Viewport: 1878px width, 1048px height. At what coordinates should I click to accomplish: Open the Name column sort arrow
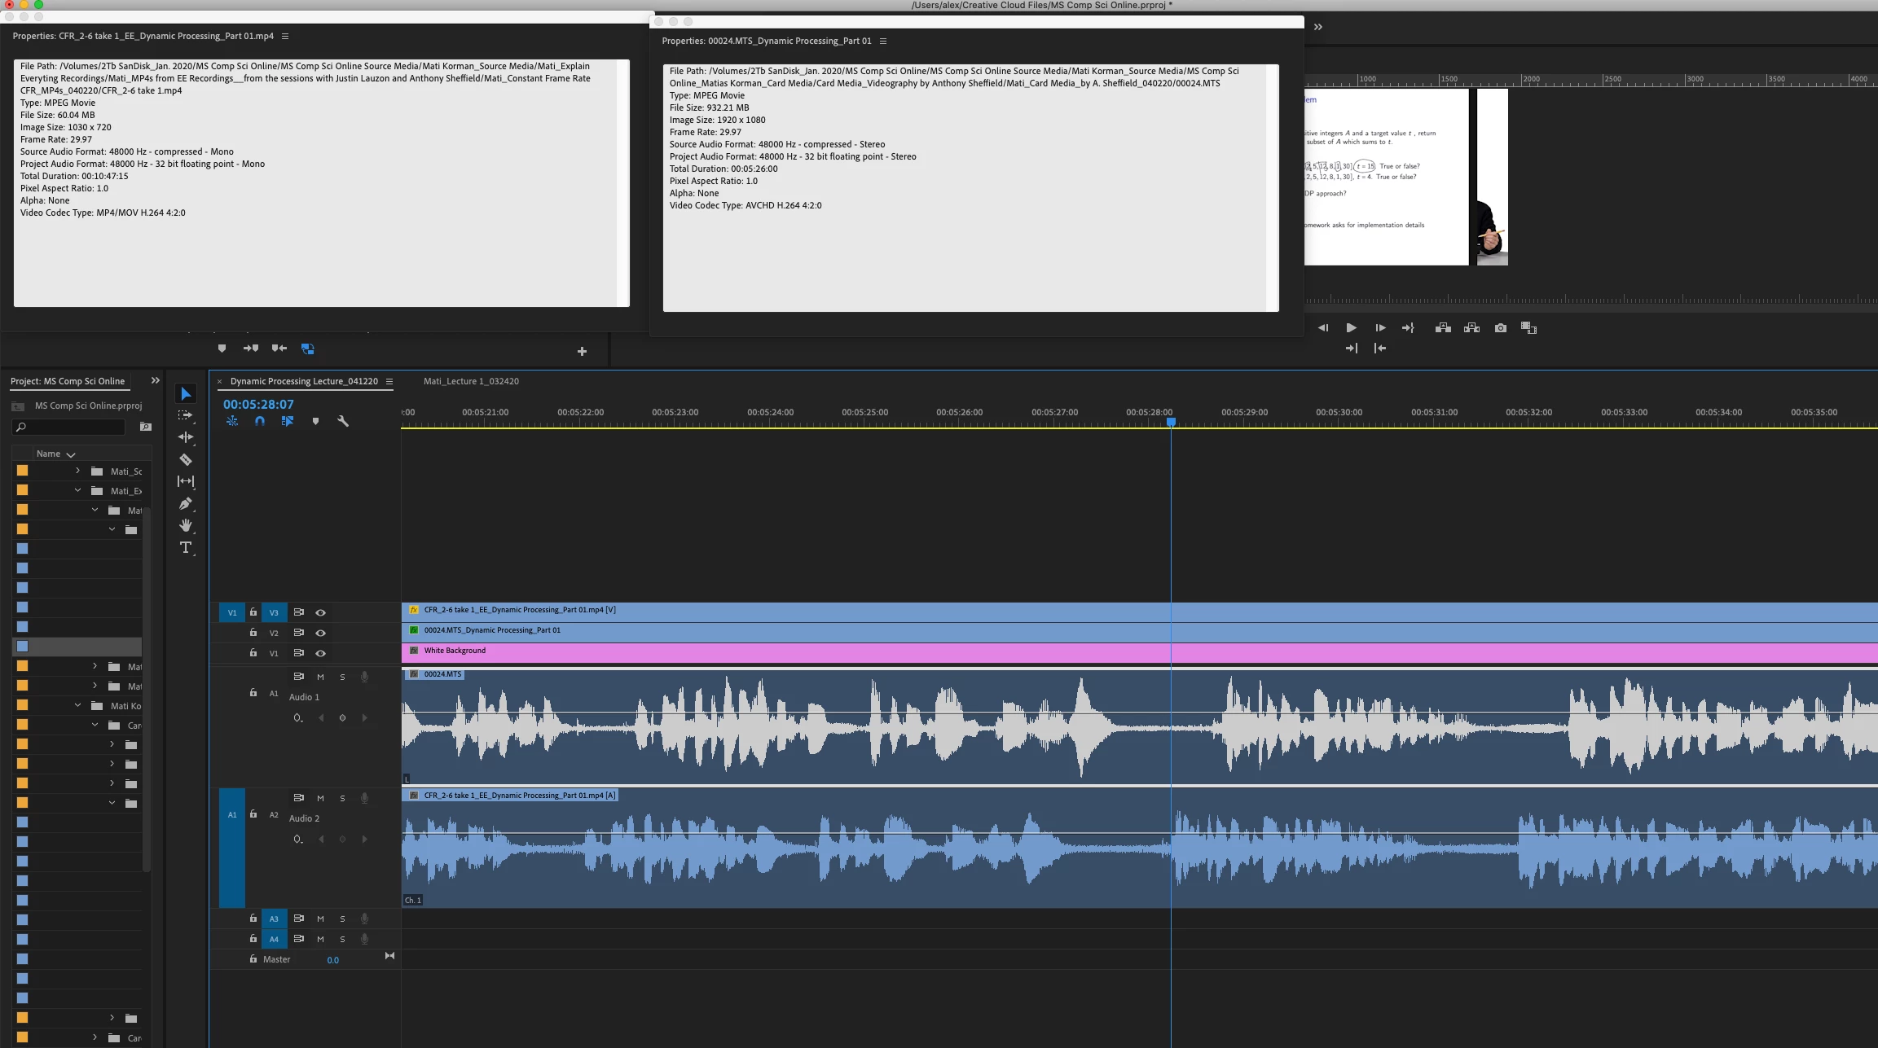click(x=71, y=454)
